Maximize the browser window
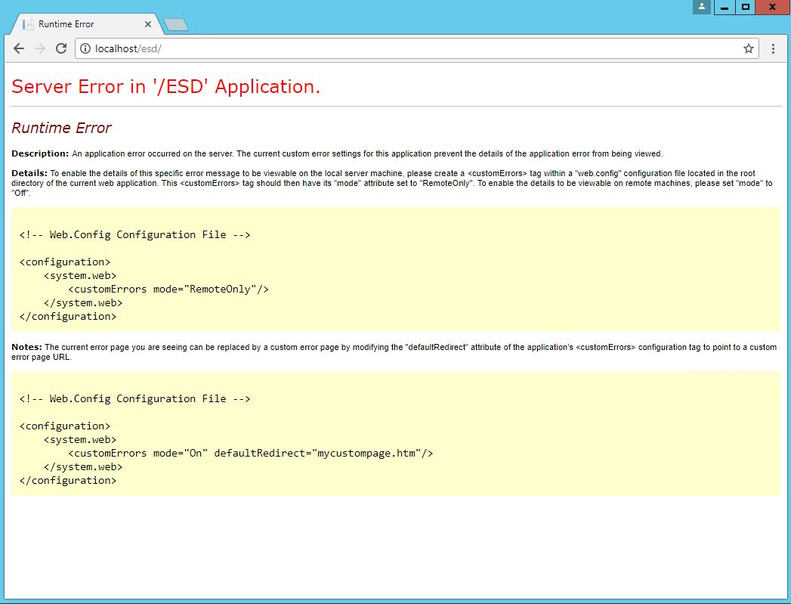 tap(745, 7)
